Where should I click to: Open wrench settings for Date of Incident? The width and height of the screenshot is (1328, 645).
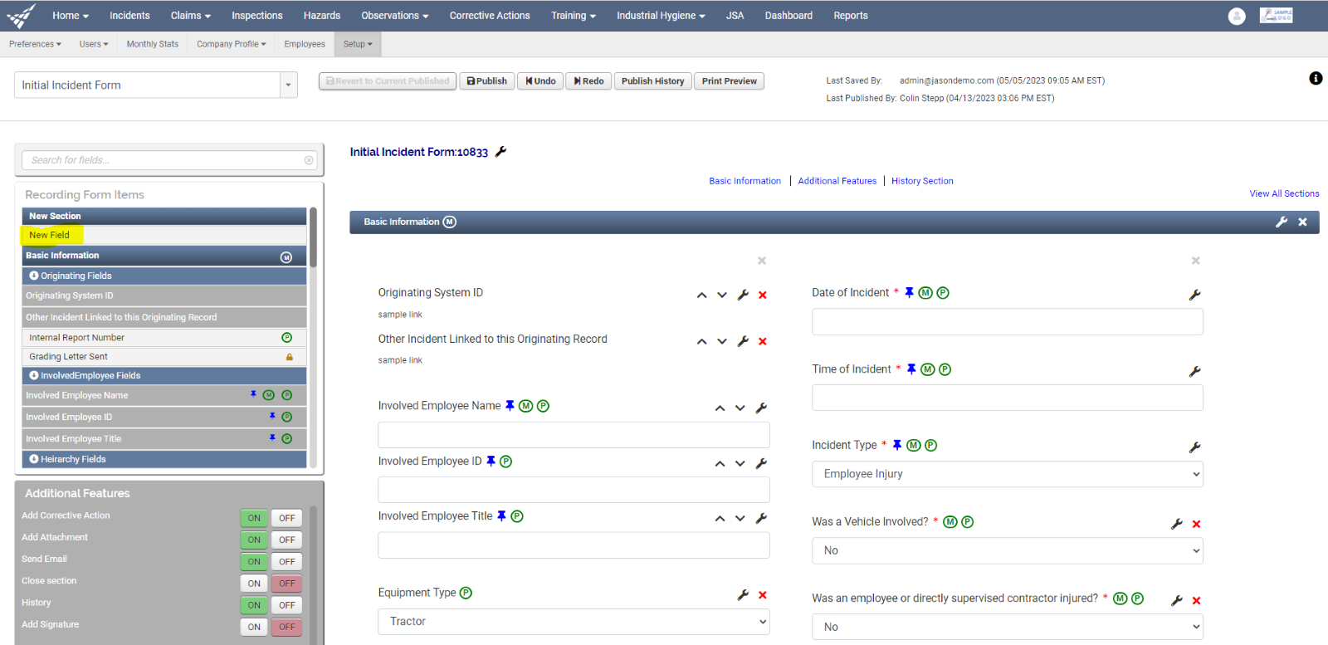pyautogui.click(x=1195, y=295)
